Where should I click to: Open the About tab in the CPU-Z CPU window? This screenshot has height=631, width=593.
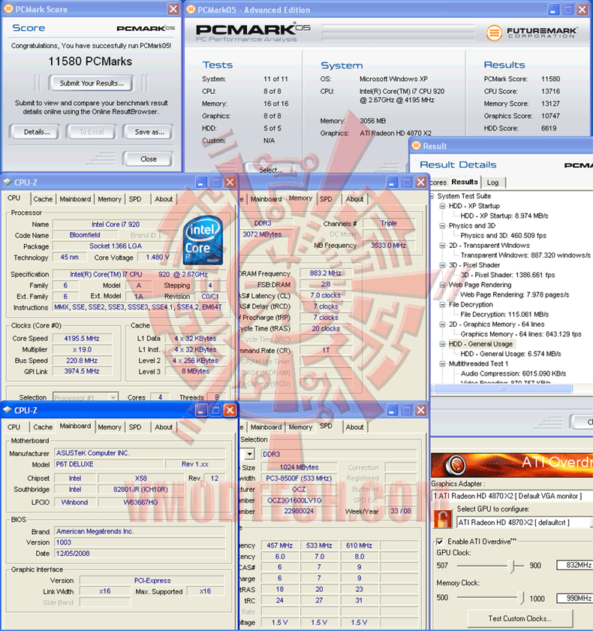click(x=164, y=199)
